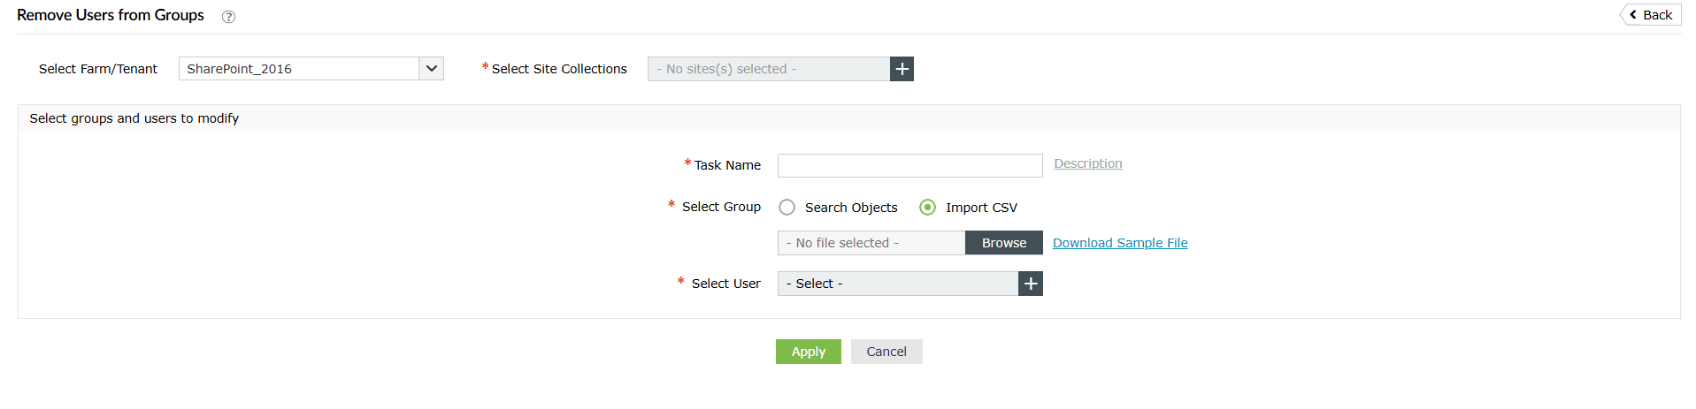Download the sample file via the link
This screenshot has height=409, width=1696.
pyautogui.click(x=1120, y=243)
